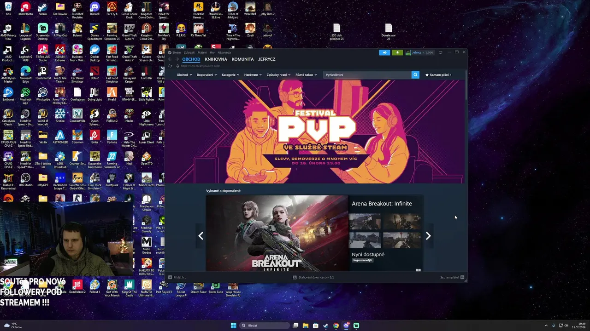This screenshot has height=331, width=590.
Task: Select Dying Light desktop icon
Action: [94, 94]
